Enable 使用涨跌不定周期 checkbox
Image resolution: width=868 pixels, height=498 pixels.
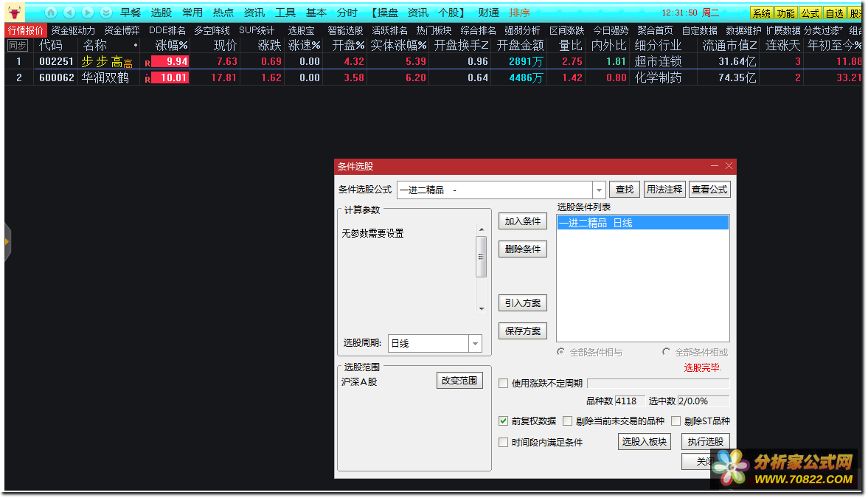[x=503, y=384]
